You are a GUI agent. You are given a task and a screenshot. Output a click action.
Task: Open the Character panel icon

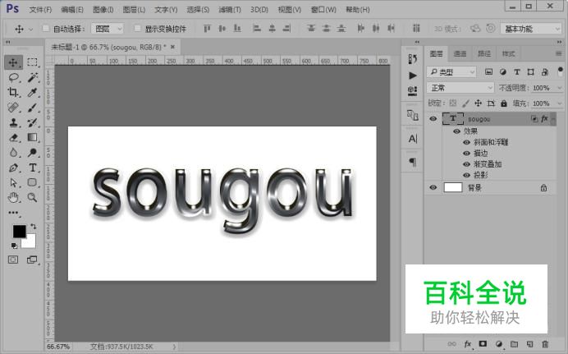[413, 139]
